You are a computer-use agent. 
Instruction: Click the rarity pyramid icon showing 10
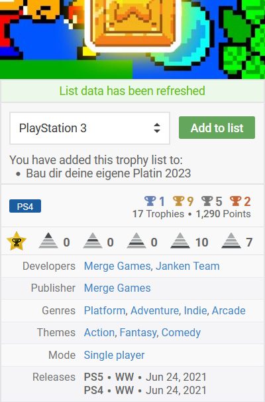(x=180, y=241)
